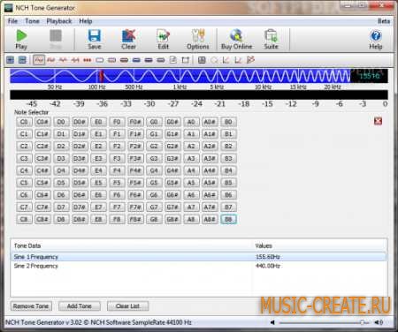Close the Note Selector with red X
Viewport: 398px width, 332px height.
[x=378, y=121]
